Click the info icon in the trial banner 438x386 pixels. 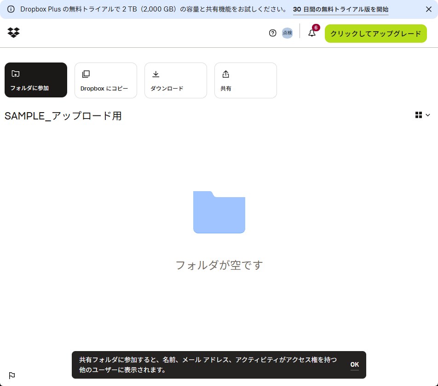[x=11, y=9]
